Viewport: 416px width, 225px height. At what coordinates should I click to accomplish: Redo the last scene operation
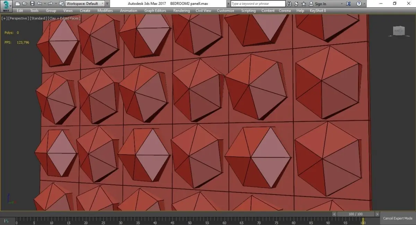pyautogui.click(x=50, y=4)
